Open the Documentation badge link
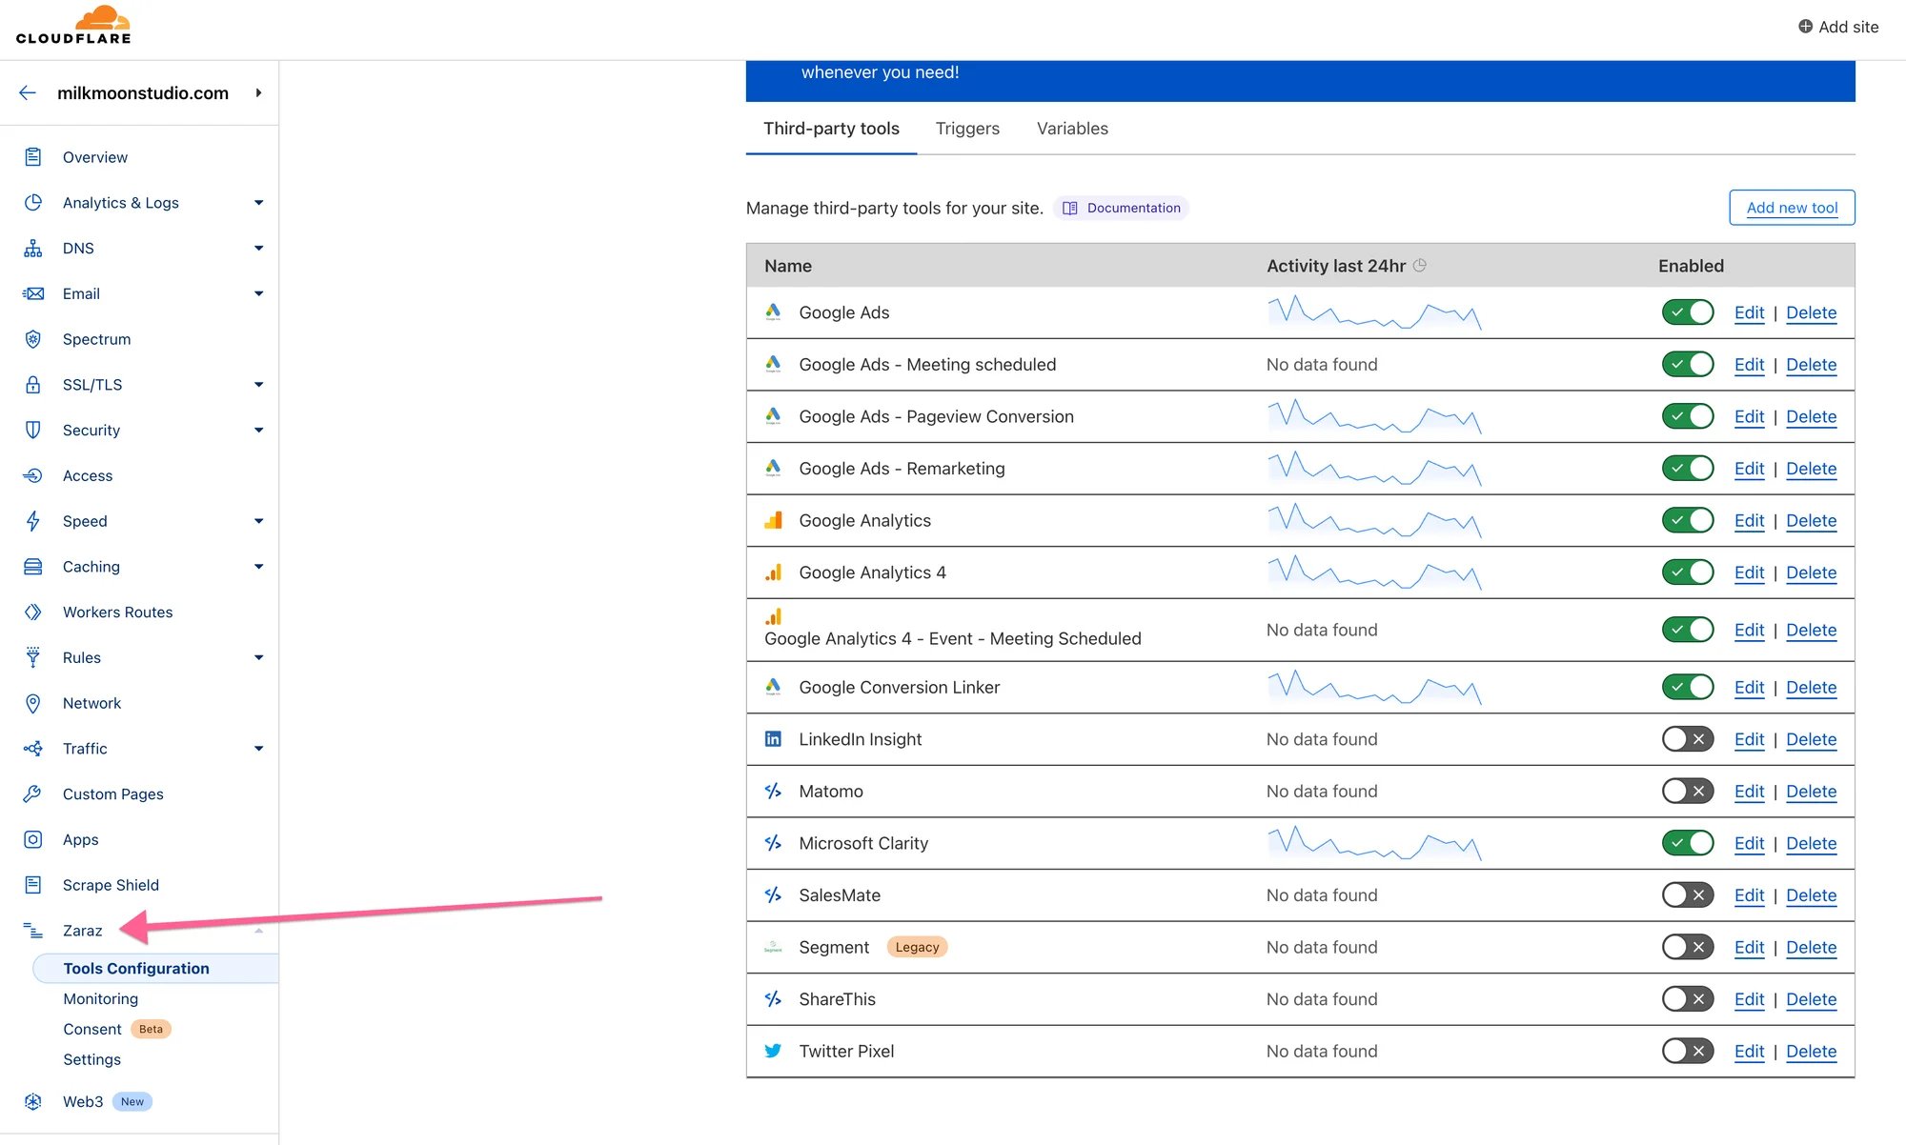 tap(1121, 208)
